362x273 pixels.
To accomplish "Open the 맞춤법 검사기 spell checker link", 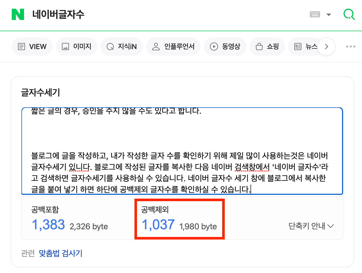I will [60, 253].
